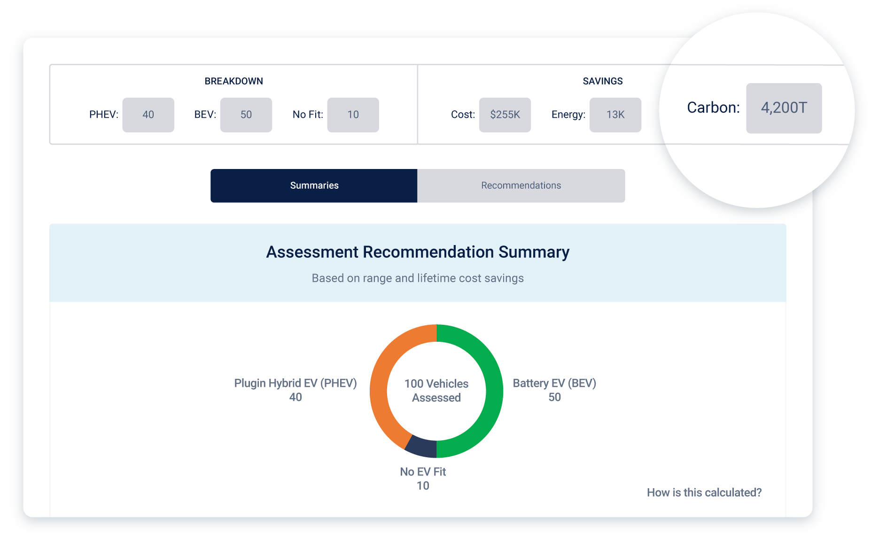Viewport: 871px width, 545px height.
Task: Click the 'No EV Fit 10' label
Action: [422, 478]
